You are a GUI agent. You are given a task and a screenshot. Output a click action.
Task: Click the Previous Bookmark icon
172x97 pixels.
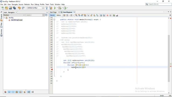91,15
